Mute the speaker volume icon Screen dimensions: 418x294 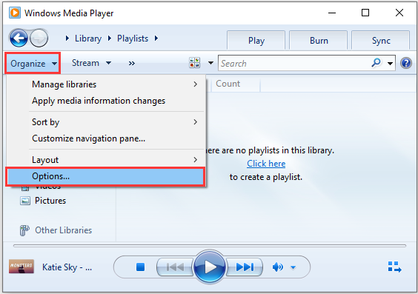point(277,267)
